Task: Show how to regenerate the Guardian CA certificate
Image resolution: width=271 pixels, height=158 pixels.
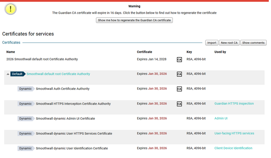Action: click(134, 20)
